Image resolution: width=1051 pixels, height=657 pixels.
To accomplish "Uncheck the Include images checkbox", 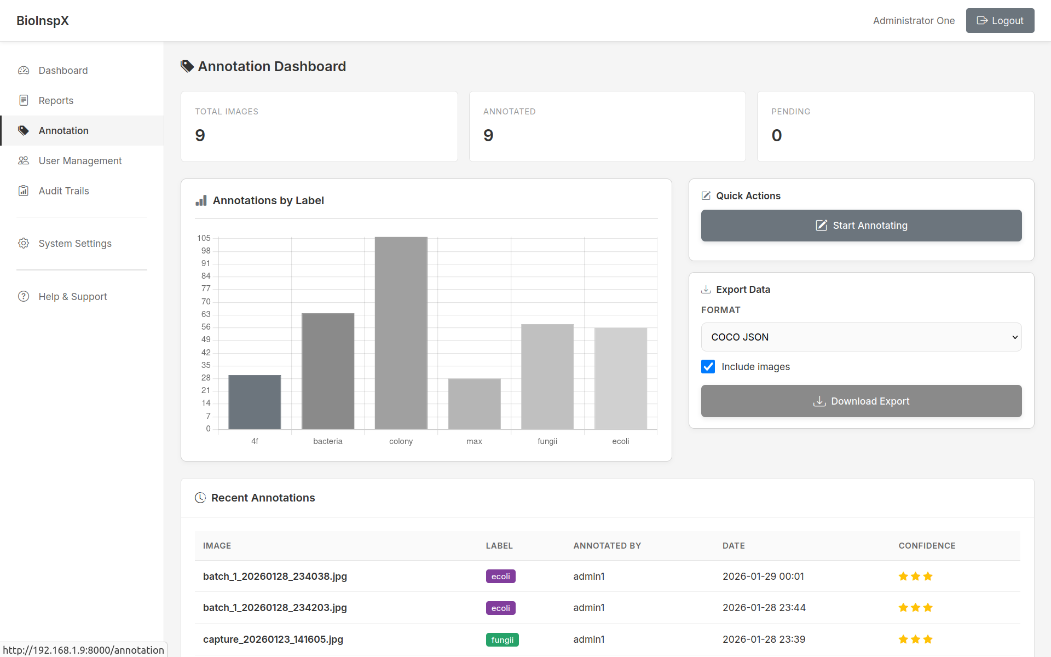I will pos(708,367).
